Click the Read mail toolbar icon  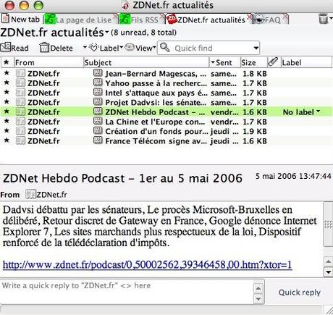(5, 47)
